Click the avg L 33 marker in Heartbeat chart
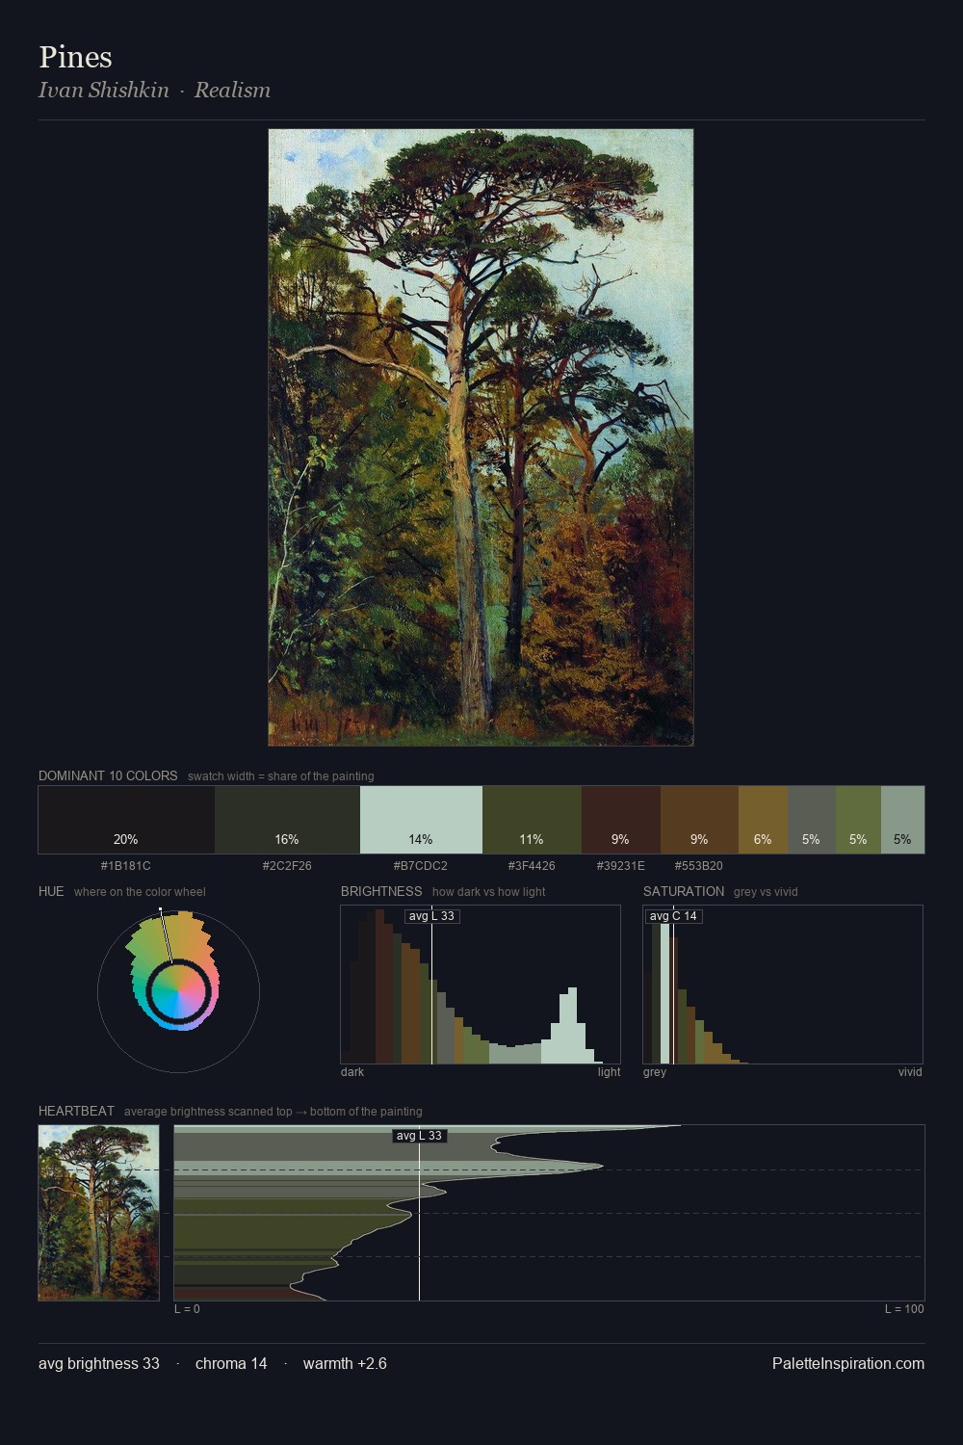 419,1136
